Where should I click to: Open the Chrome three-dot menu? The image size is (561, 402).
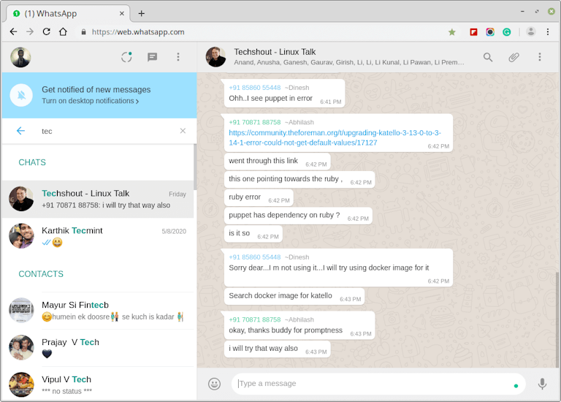[x=548, y=32]
